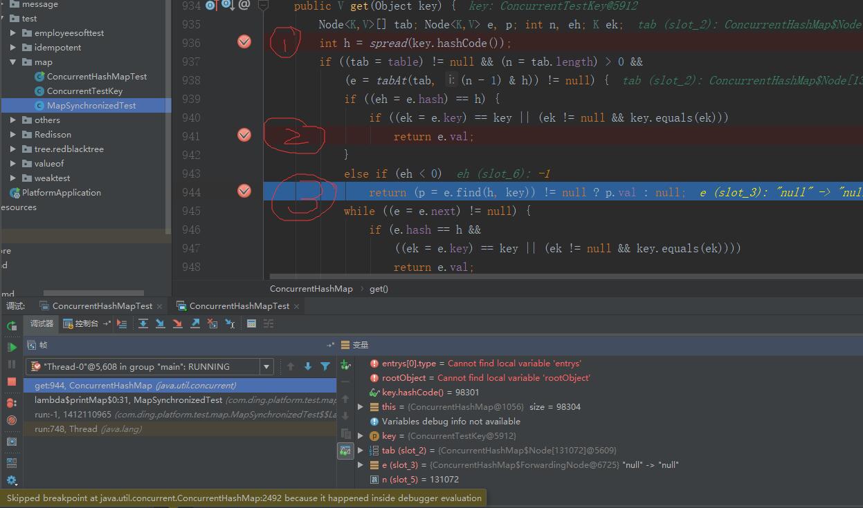This screenshot has width=863, height=508.
Task: Click the Step Over icon
Action: pyautogui.click(x=143, y=323)
